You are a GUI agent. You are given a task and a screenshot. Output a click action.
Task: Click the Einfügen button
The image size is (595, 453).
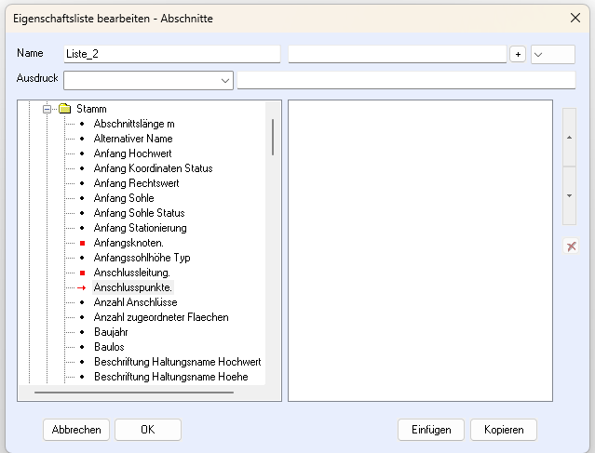430,430
